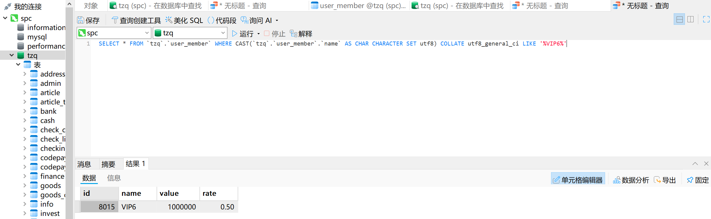Pin the result with 固定

(x=698, y=180)
